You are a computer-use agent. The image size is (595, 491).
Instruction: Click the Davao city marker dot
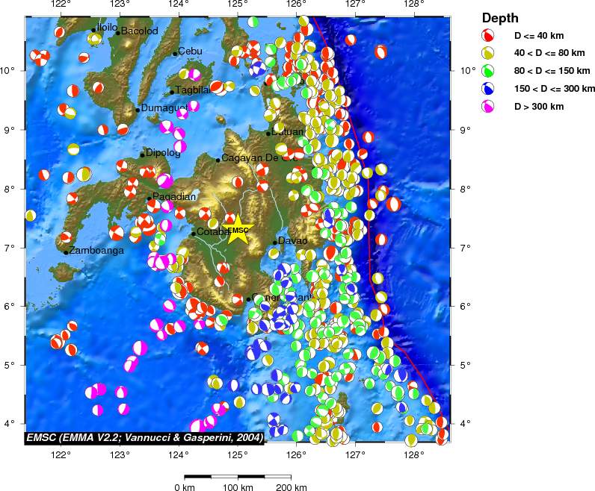275,242
